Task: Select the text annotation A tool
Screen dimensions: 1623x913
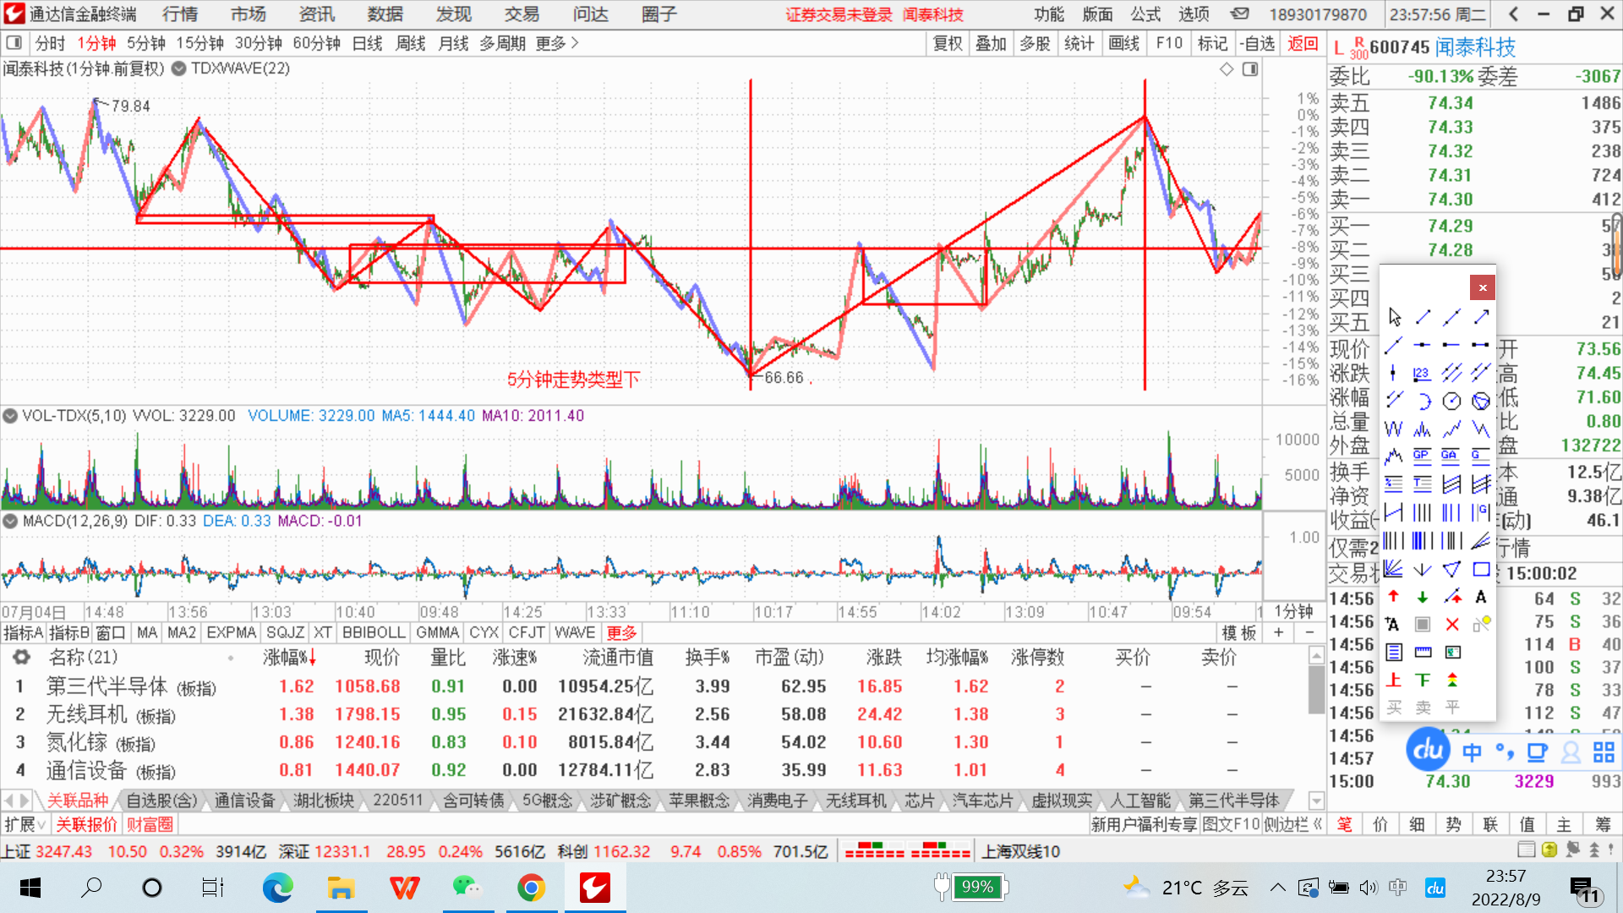Action: 1481,597
